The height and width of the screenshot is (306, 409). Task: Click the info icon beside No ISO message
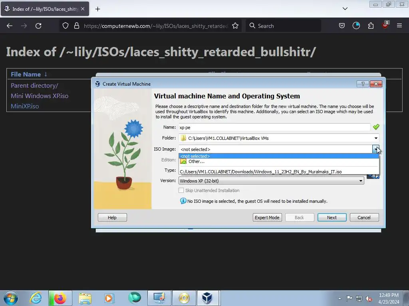coord(183,201)
